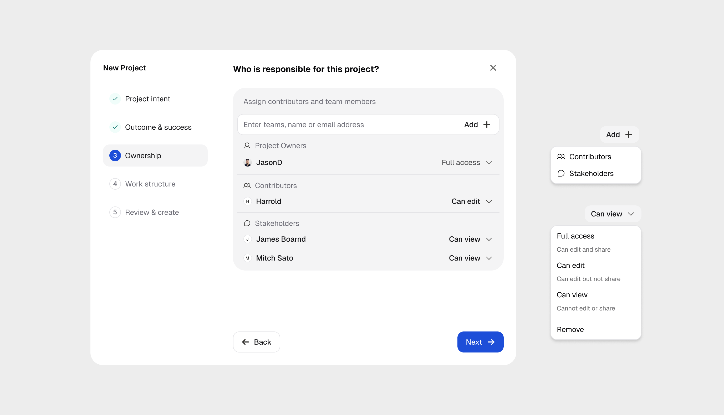Image resolution: width=724 pixels, height=415 pixels.
Task: Click the Contributors group icon in the dialog
Action: coord(247,185)
